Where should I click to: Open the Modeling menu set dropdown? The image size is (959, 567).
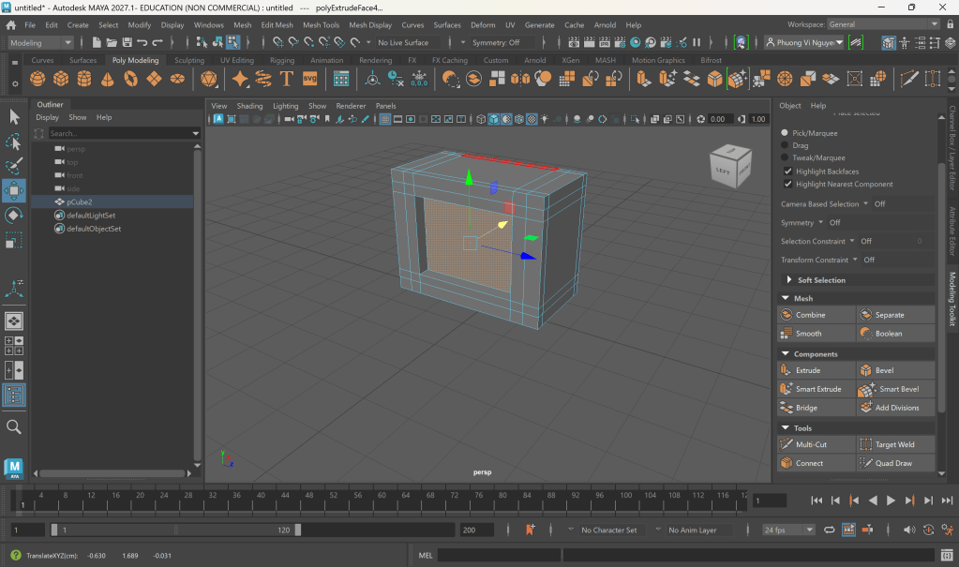[x=40, y=42]
